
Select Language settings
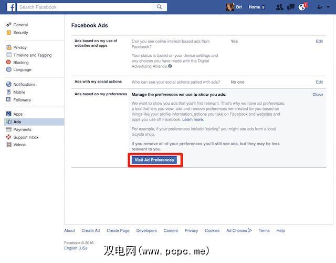pyautogui.click(x=22, y=70)
